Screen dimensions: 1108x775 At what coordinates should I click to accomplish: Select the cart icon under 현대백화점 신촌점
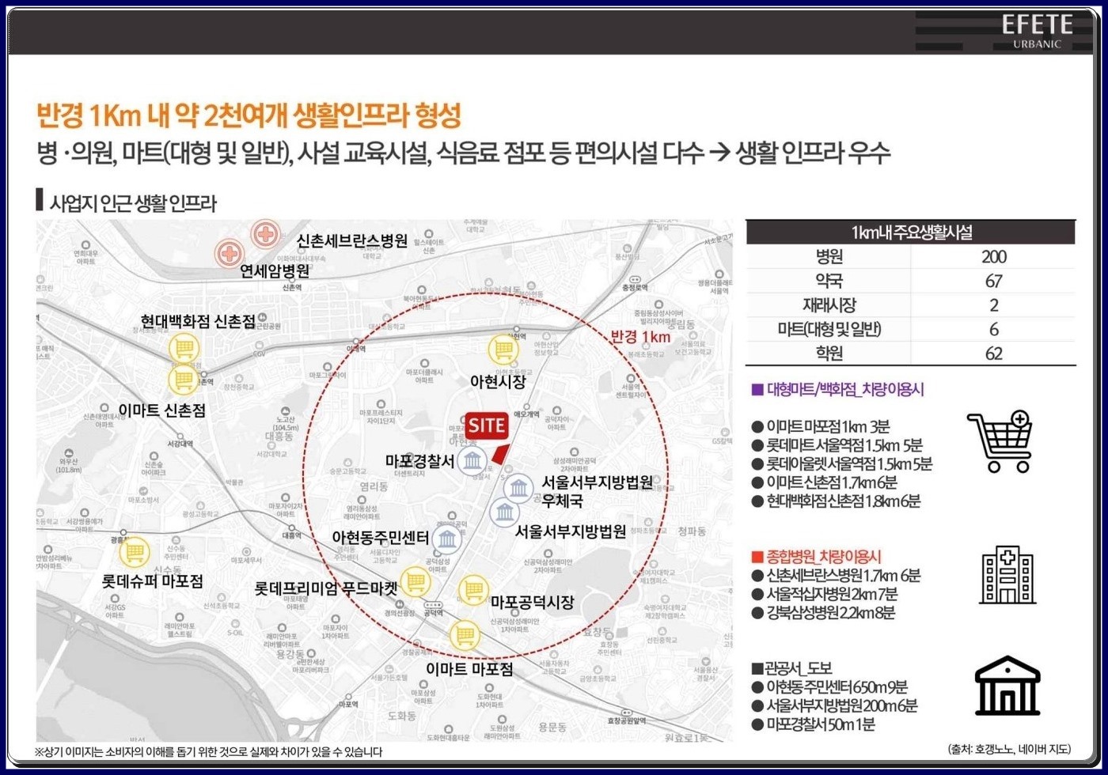[x=184, y=348]
